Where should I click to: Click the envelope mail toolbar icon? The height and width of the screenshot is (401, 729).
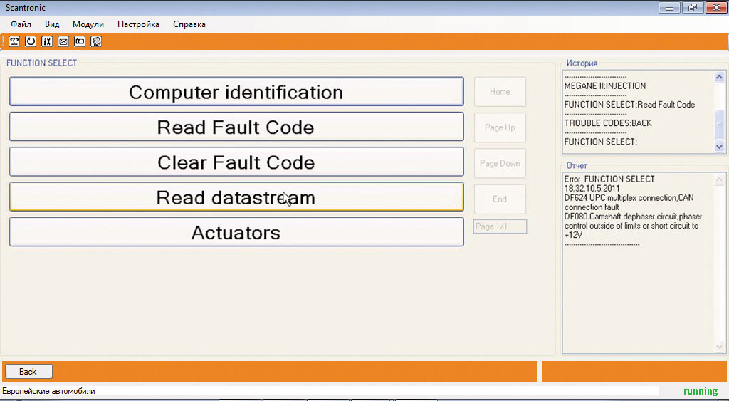63,41
